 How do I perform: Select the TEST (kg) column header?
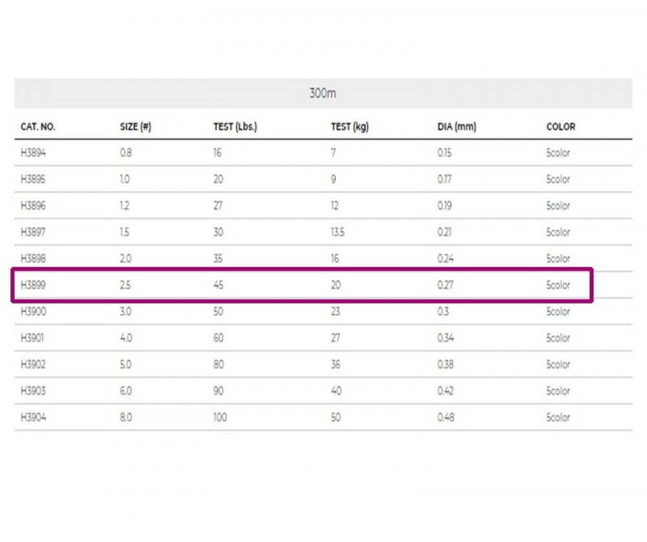click(349, 127)
